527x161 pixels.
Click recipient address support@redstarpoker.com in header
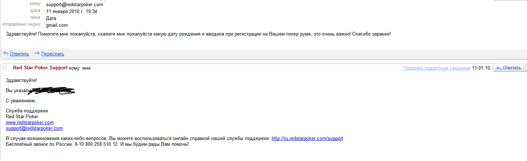[x=74, y=5]
